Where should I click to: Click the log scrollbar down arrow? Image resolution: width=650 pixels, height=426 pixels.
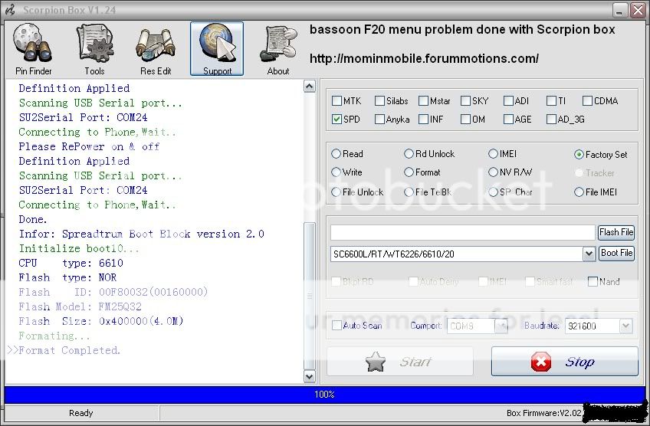(x=309, y=376)
